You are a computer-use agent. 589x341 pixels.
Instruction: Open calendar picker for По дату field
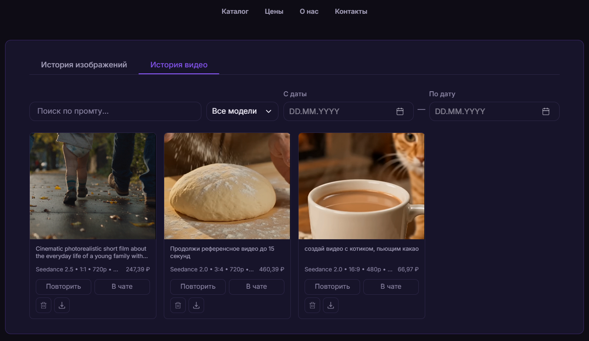(546, 111)
